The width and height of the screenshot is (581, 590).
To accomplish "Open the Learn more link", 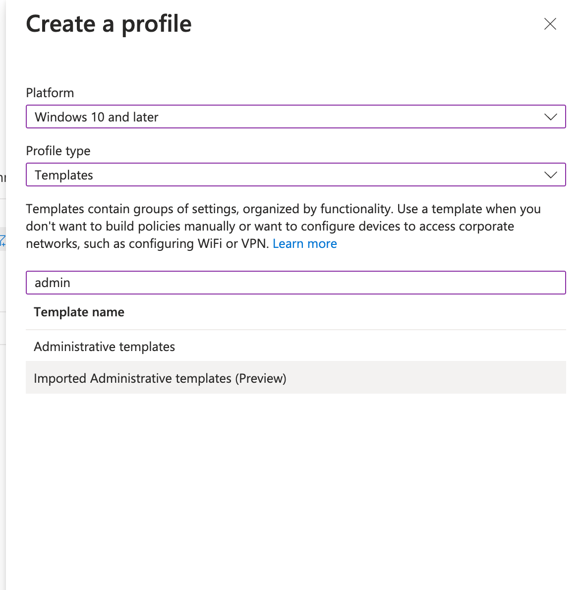I will coord(304,243).
